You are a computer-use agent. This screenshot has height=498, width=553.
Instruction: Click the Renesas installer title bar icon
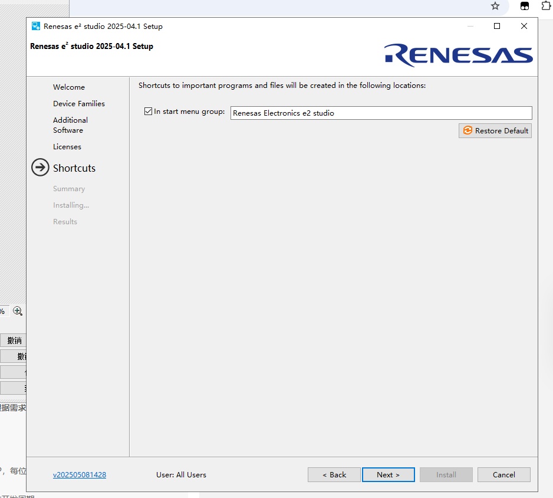coord(36,26)
